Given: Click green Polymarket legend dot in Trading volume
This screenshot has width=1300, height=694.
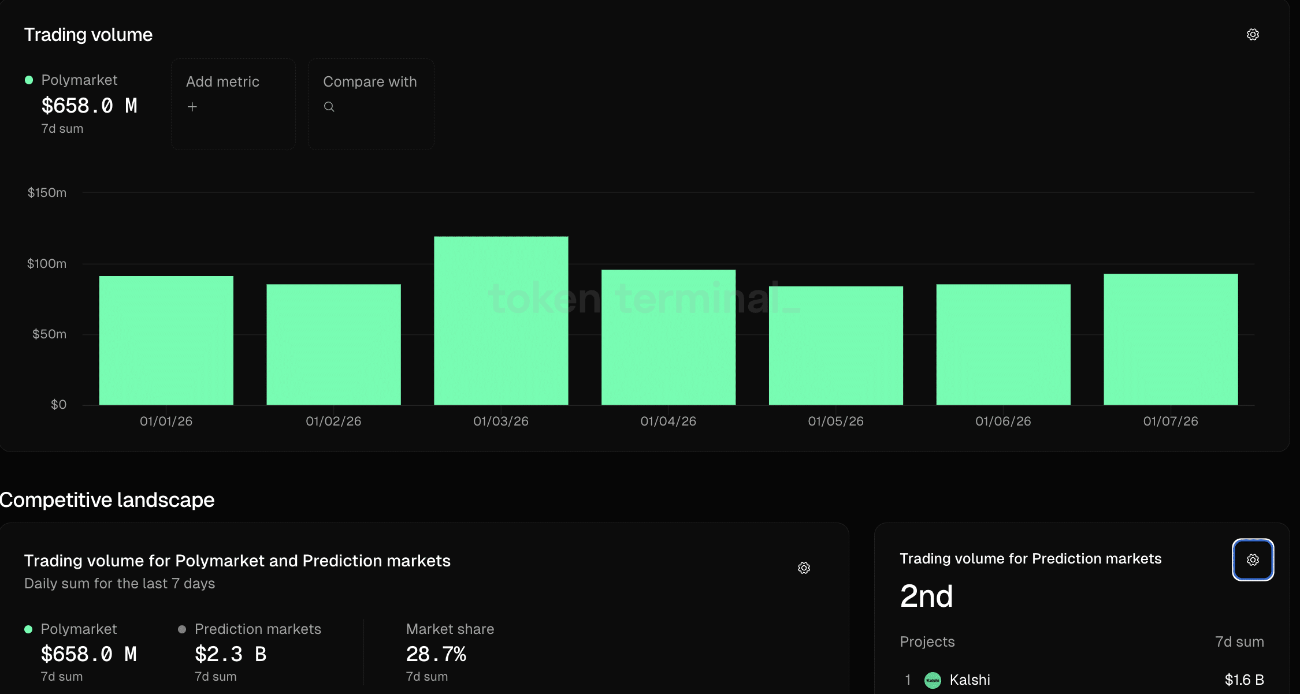Looking at the screenshot, I should click(x=29, y=80).
